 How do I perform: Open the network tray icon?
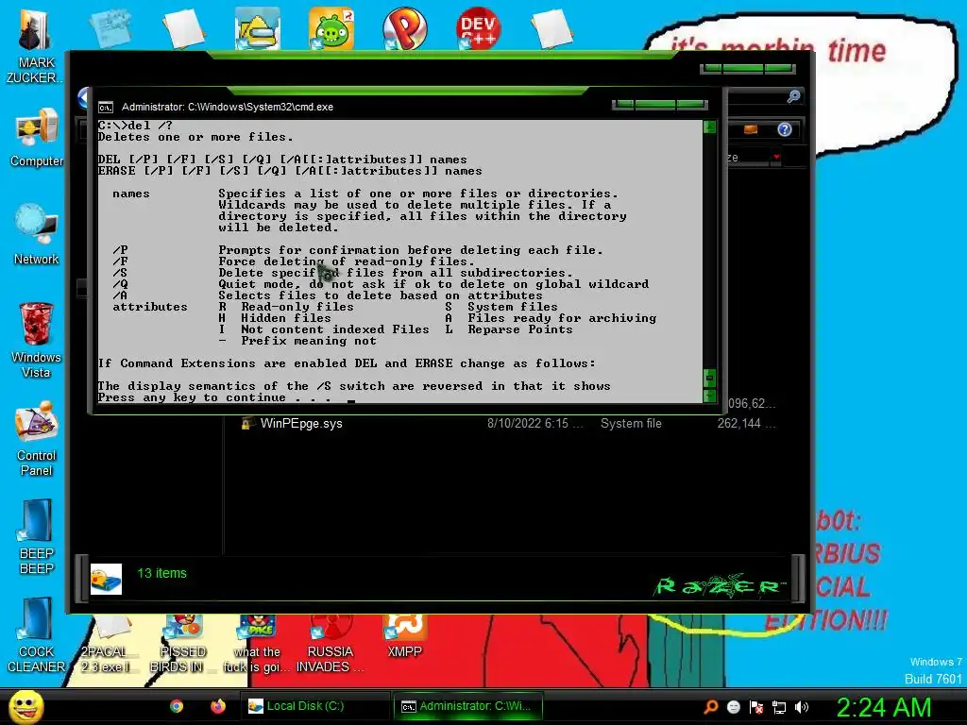pyautogui.click(x=779, y=707)
